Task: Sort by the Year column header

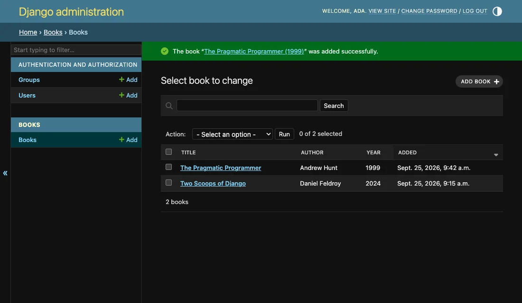Action: 373,152
